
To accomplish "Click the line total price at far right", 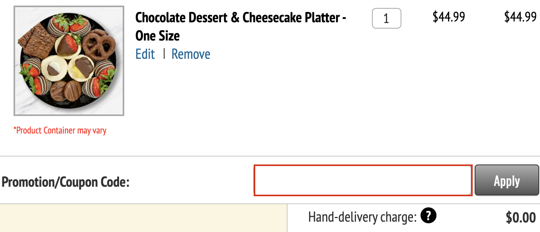I will 520,17.
